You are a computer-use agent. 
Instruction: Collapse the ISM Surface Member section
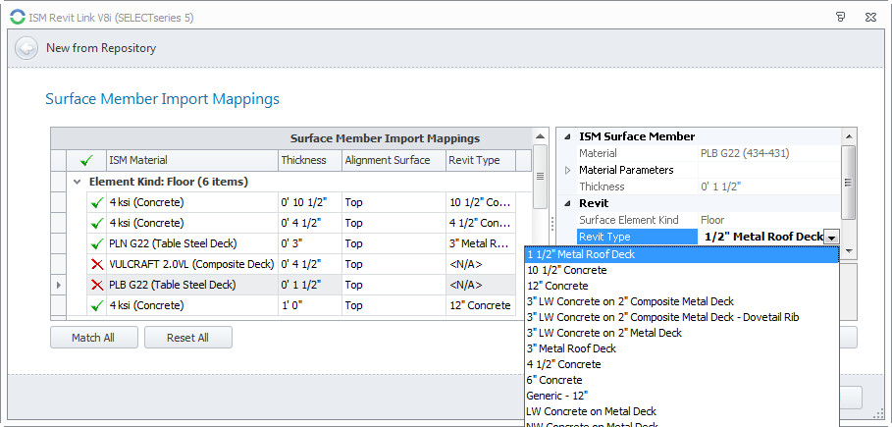pos(566,136)
